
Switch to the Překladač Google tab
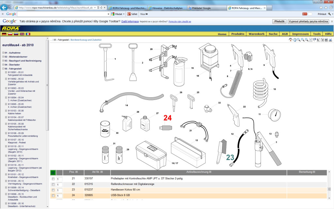point(207,8)
